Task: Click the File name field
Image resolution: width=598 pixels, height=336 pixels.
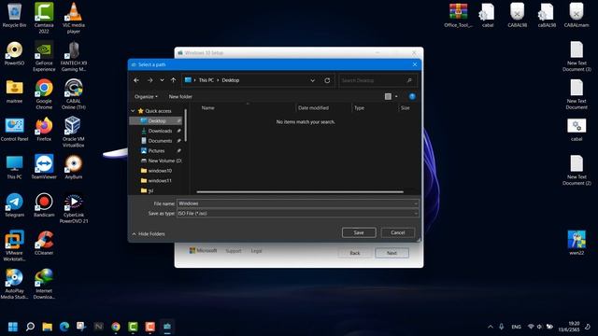Action: click(297, 203)
